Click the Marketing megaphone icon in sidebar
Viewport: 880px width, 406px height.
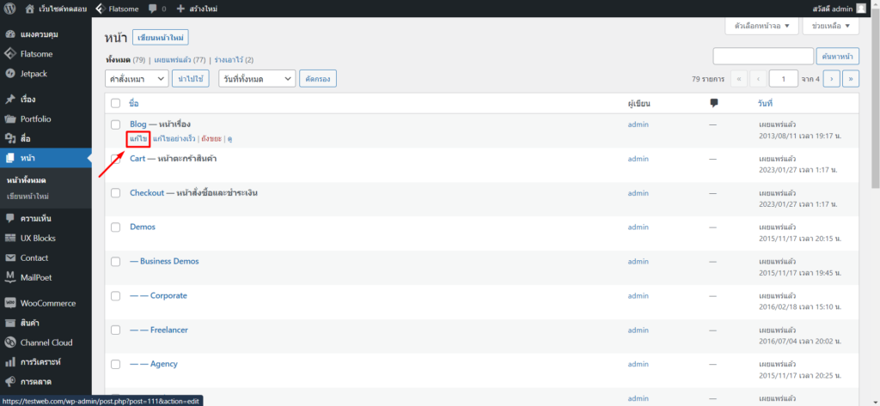9,382
